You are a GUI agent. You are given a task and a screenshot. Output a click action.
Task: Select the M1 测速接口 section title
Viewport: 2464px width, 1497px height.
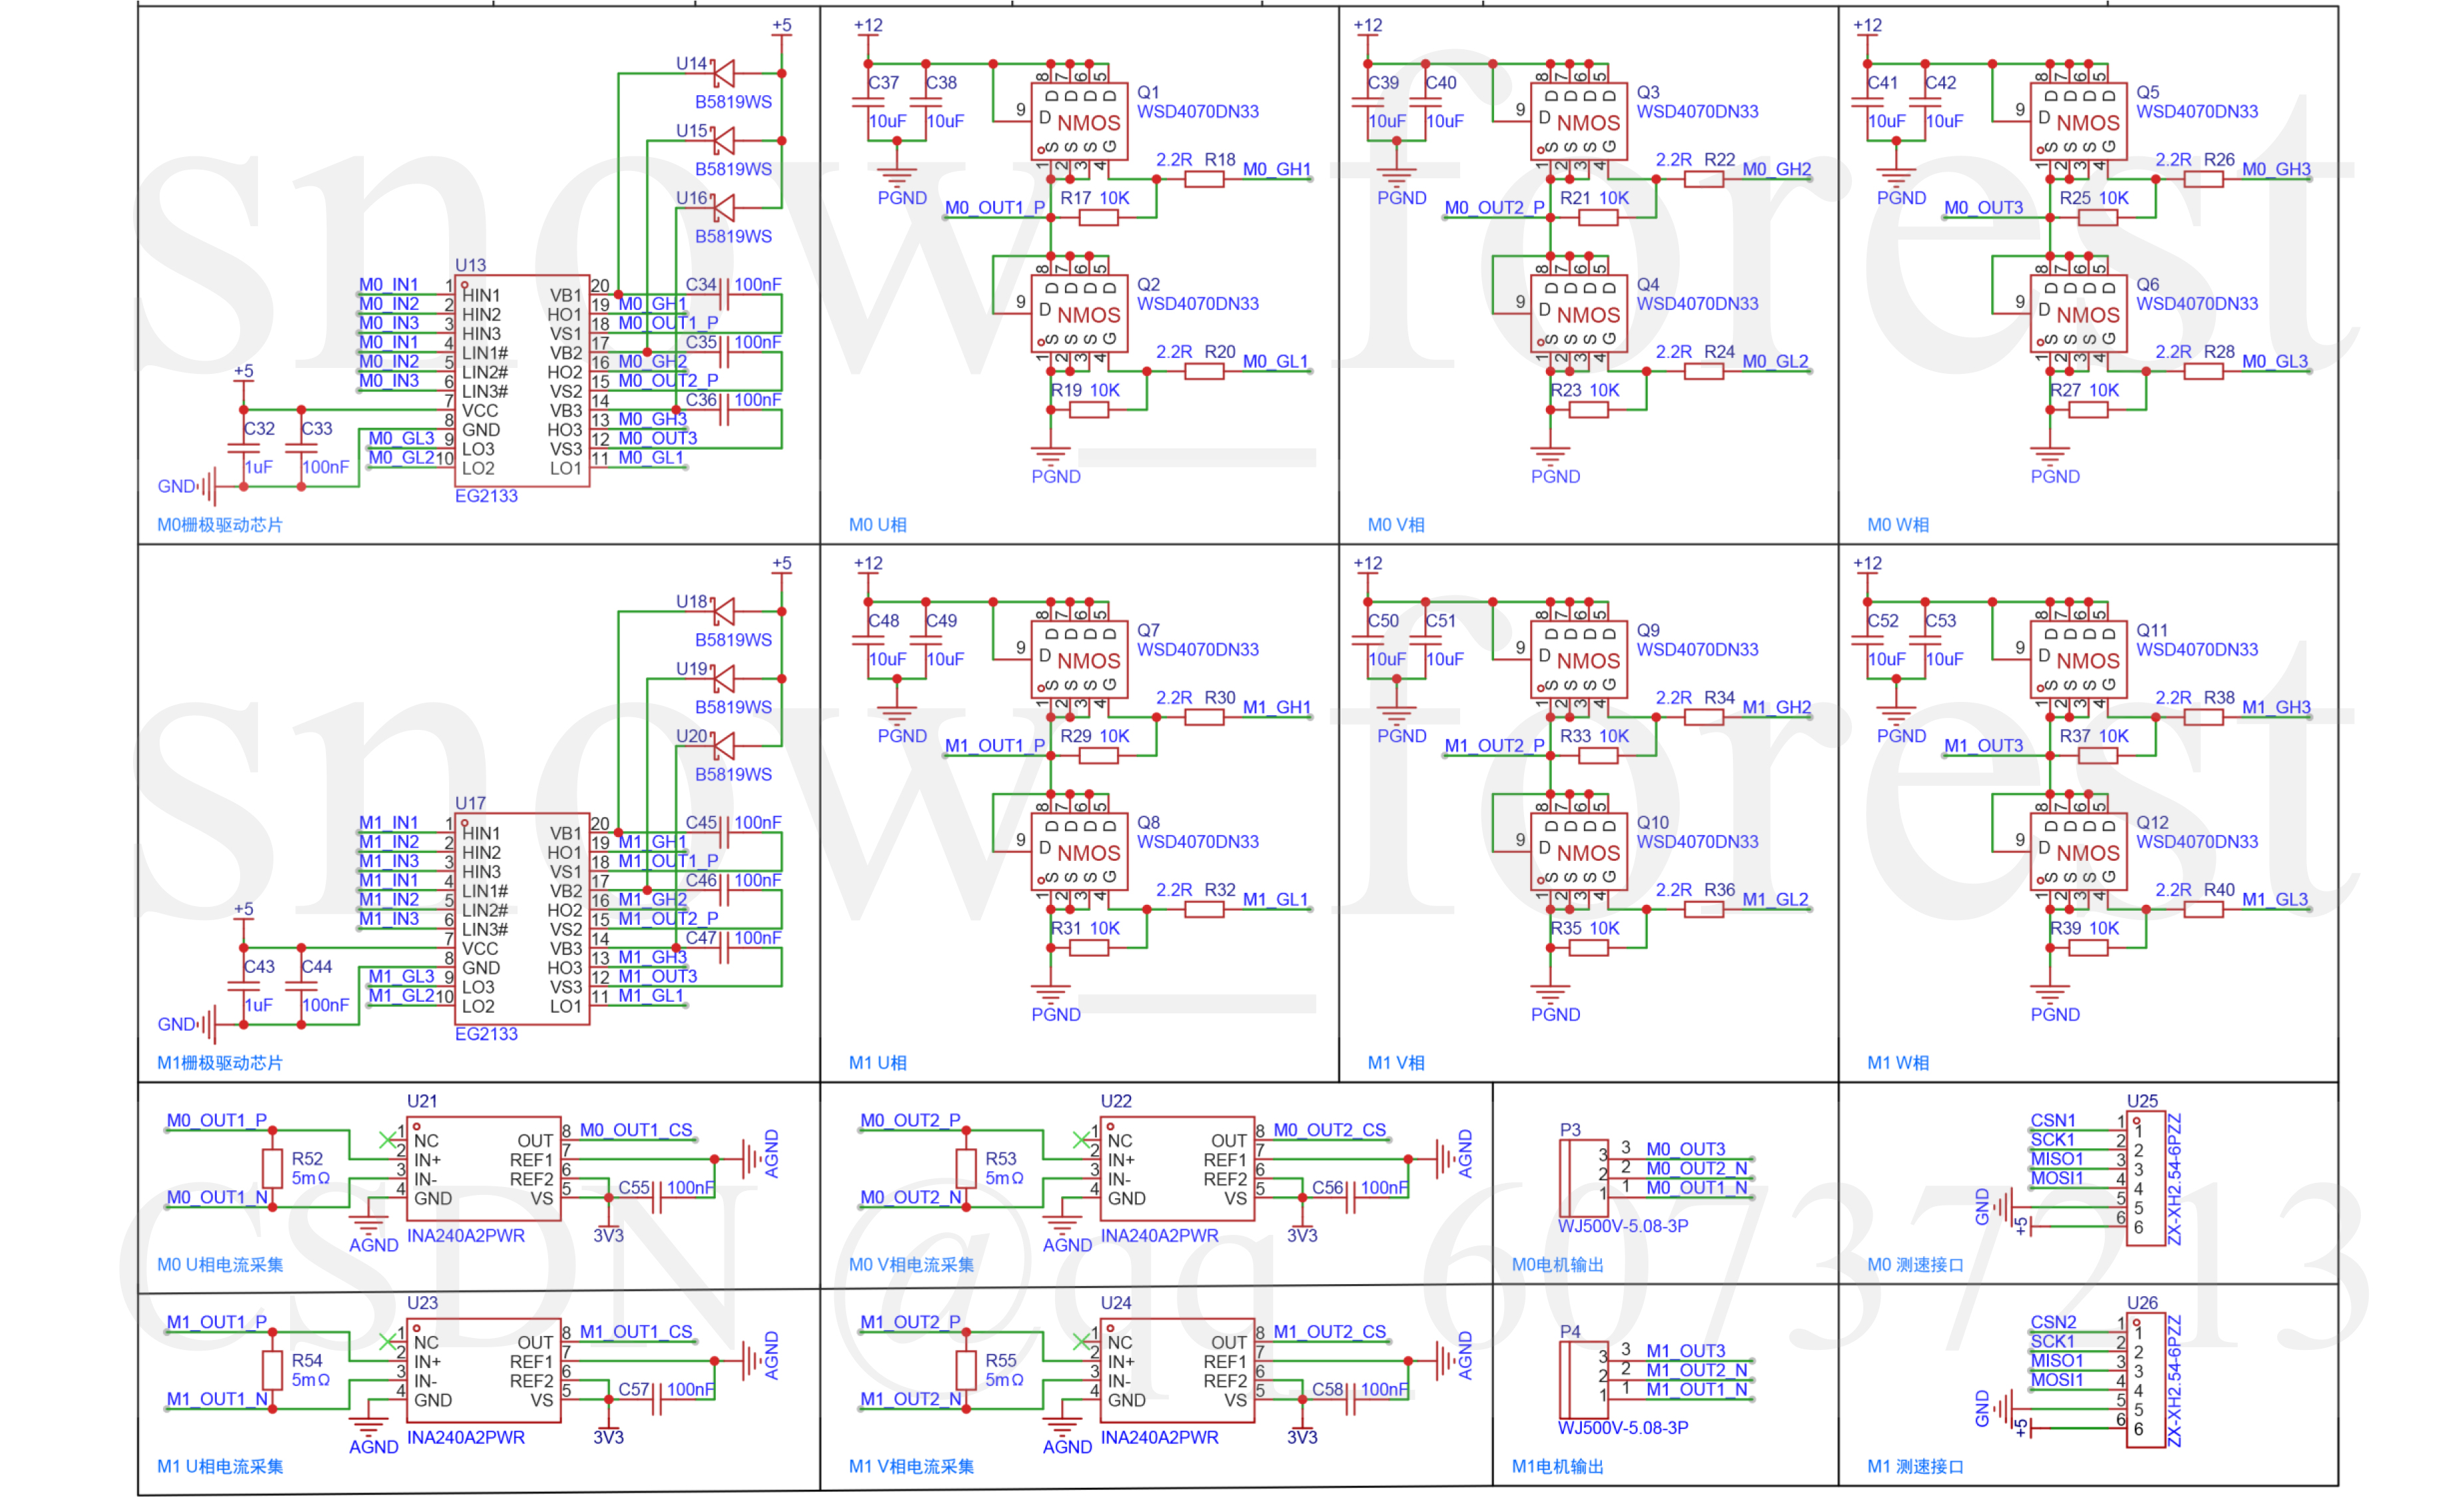coord(1915,1466)
